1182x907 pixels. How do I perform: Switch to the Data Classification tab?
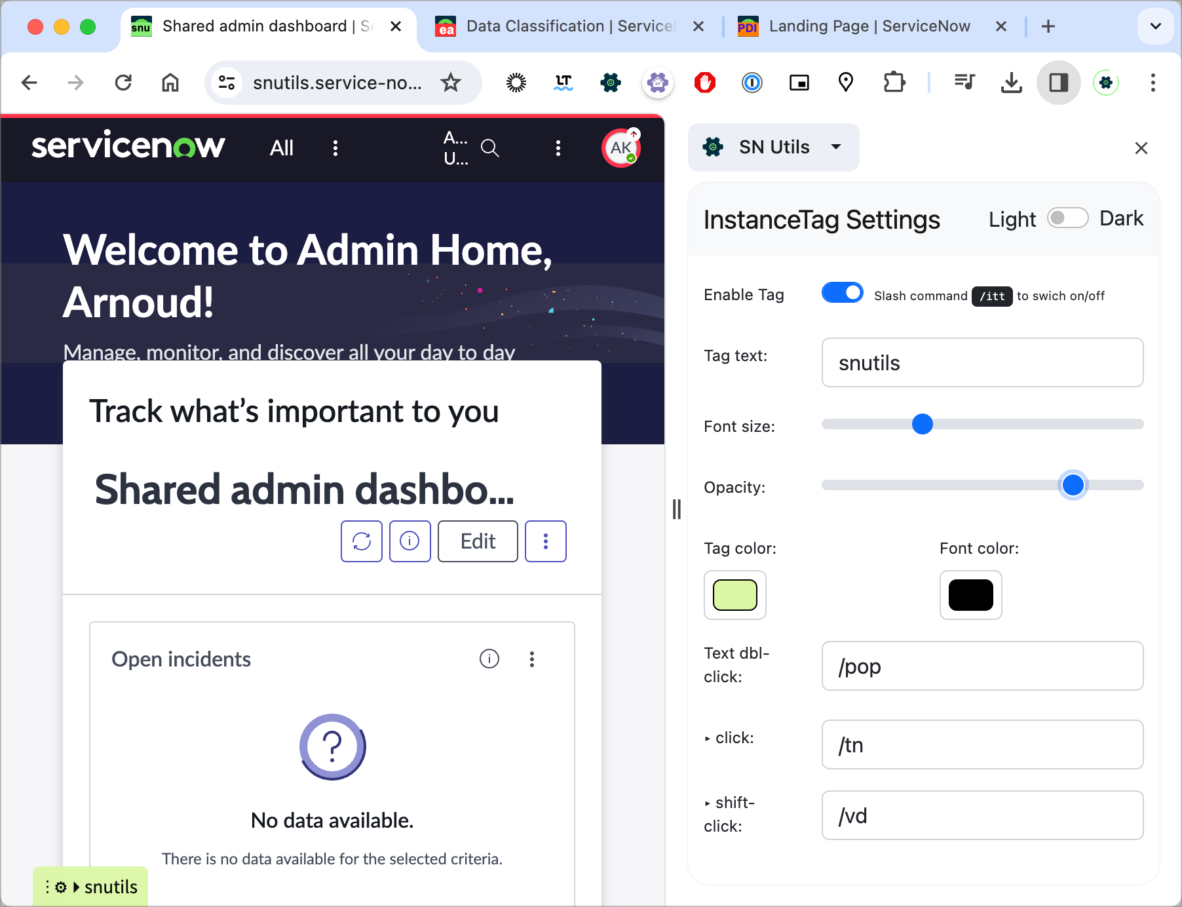569,26
